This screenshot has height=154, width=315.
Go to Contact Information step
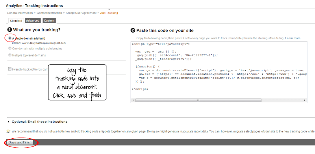click(x=50, y=13)
